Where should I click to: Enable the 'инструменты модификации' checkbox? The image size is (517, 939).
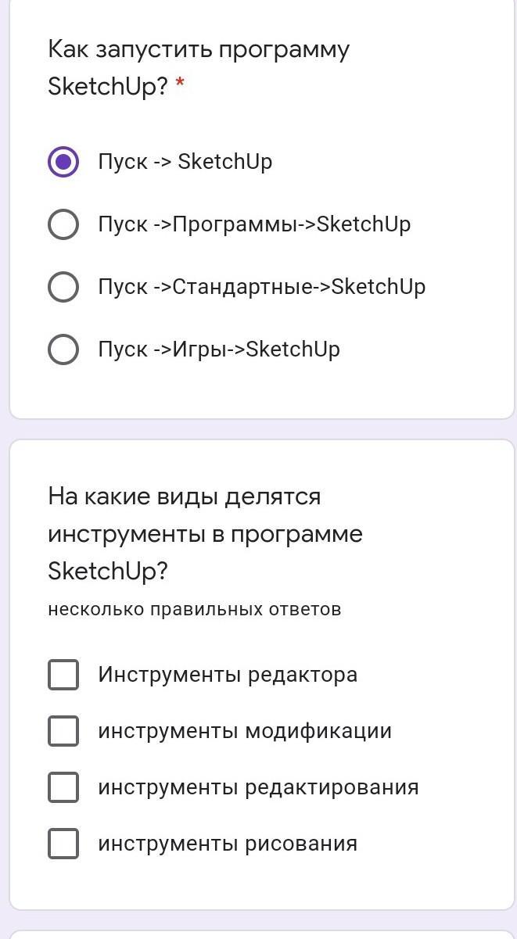coord(63,731)
